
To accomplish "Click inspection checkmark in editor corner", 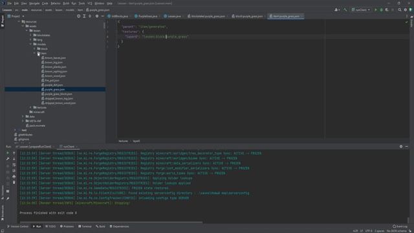I will click(406, 22).
